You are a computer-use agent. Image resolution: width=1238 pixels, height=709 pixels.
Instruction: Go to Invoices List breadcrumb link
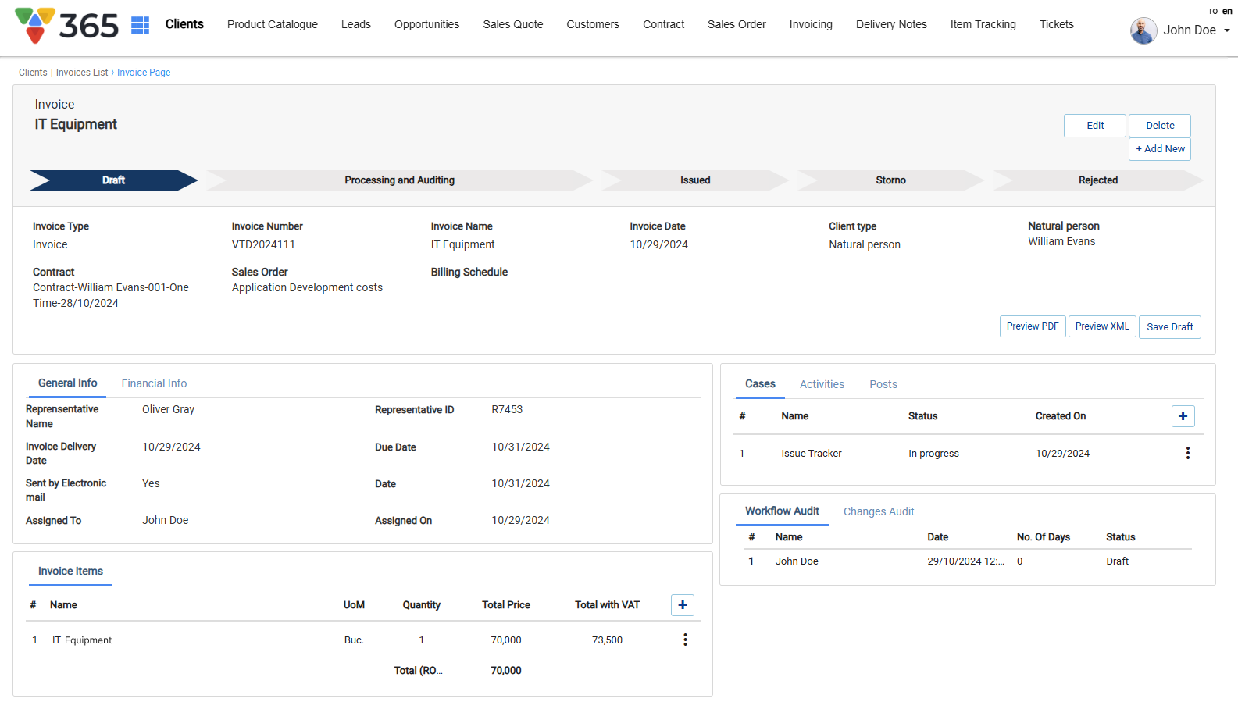[82, 73]
